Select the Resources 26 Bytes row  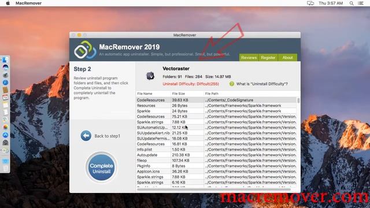point(216,105)
